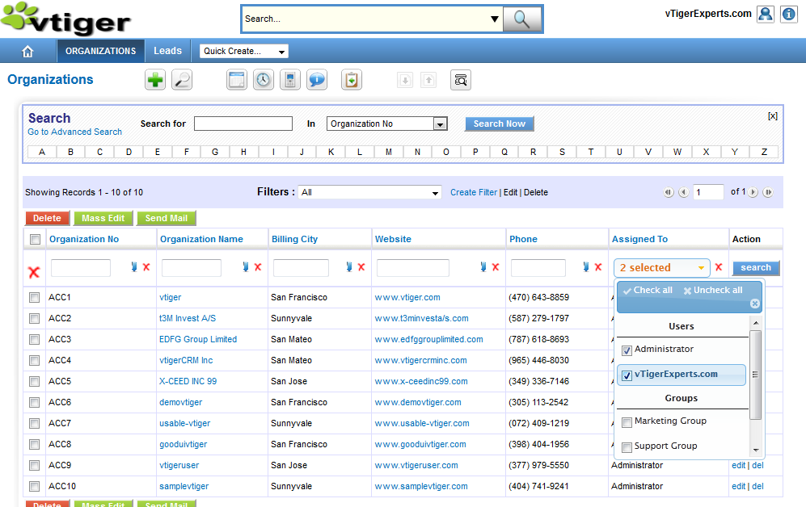Click the global search magnifier button

tap(521, 19)
